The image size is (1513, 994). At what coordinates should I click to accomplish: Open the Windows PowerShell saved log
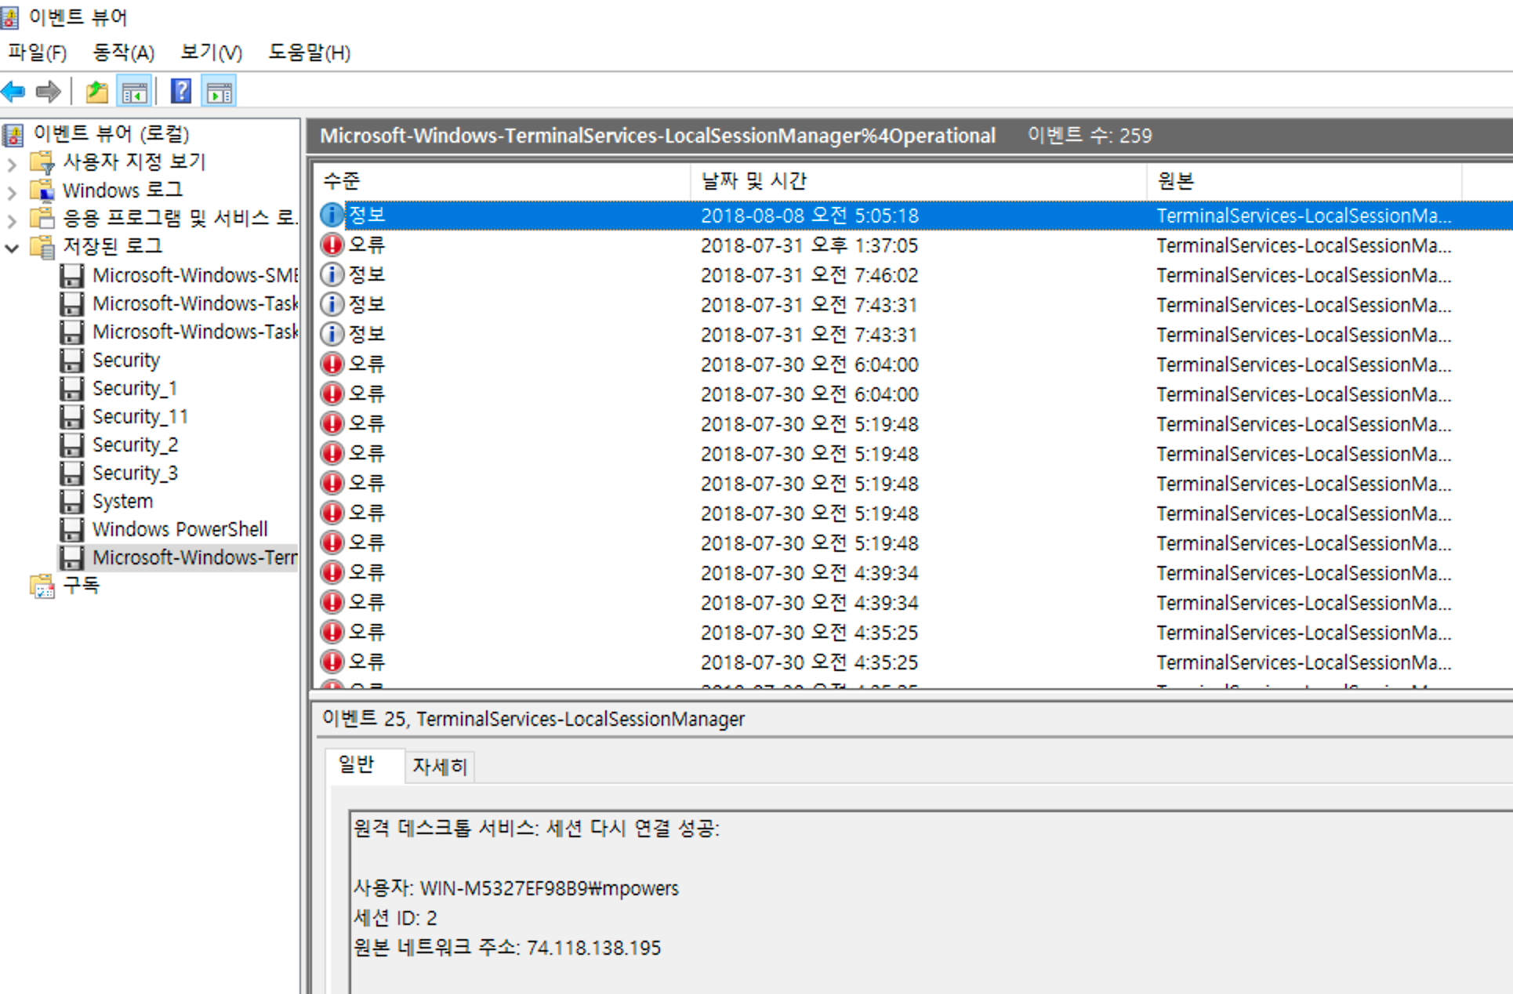click(180, 529)
